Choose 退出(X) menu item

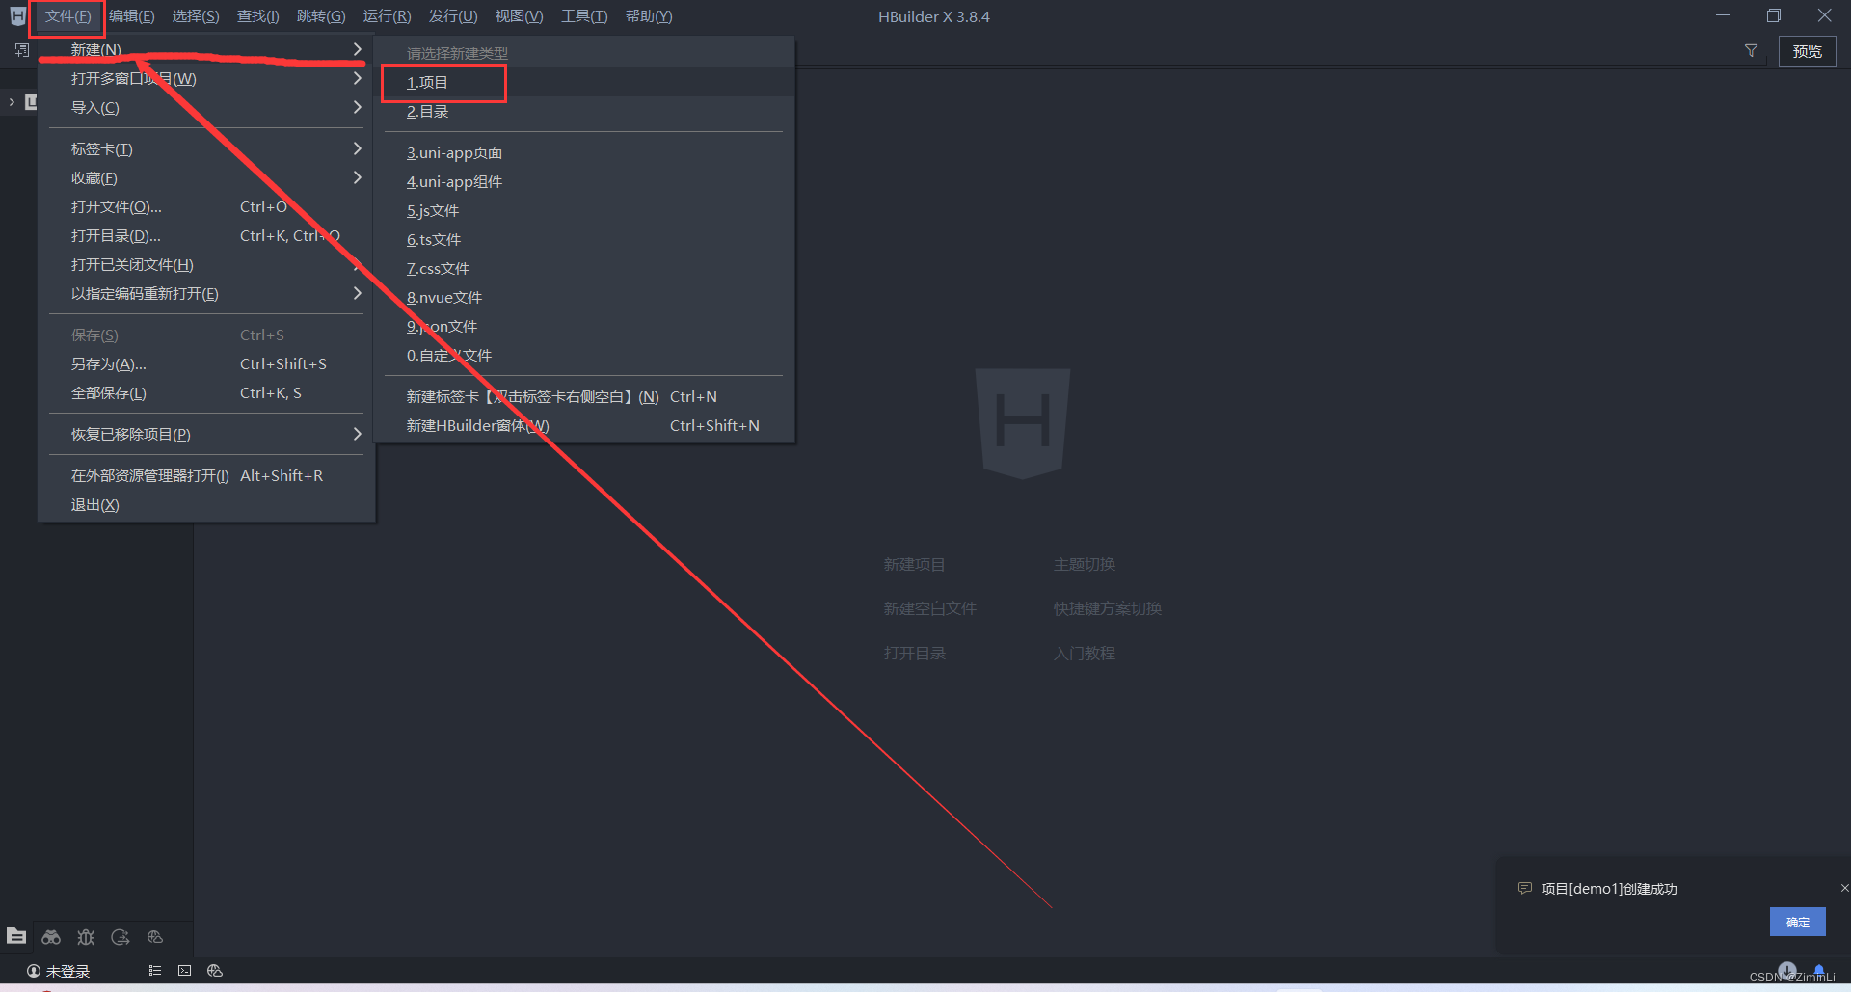[206, 504]
